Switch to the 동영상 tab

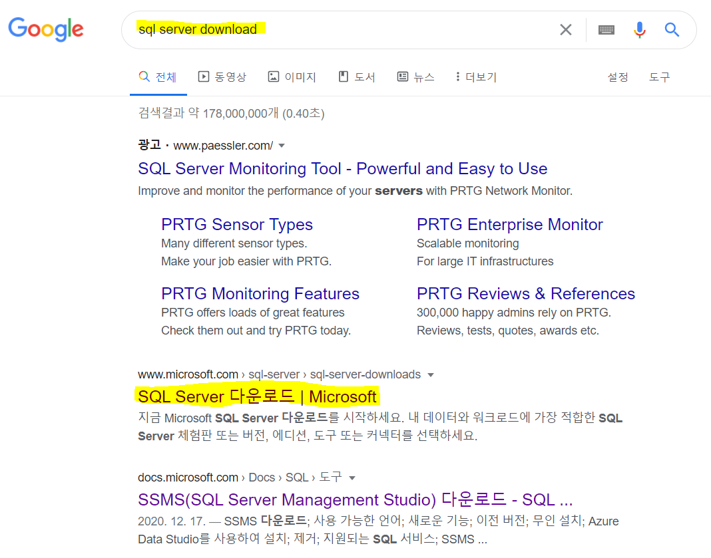point(222,77)
